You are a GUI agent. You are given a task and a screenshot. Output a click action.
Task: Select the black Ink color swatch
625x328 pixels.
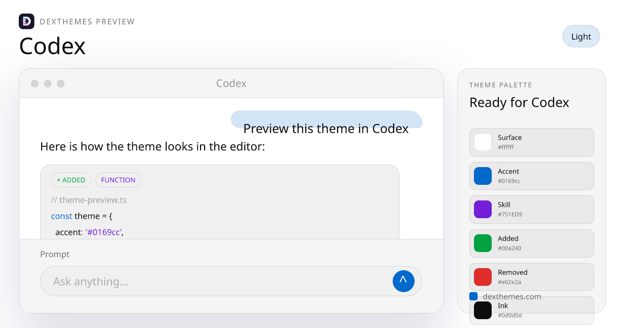coord(483,310)
